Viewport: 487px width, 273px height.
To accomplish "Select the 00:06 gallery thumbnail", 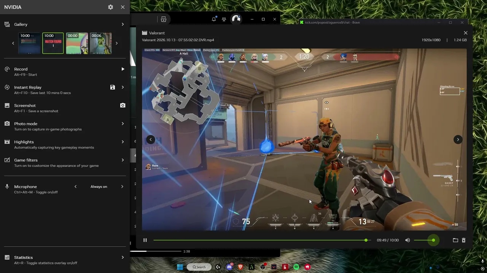I will click(x=101, y=43).
